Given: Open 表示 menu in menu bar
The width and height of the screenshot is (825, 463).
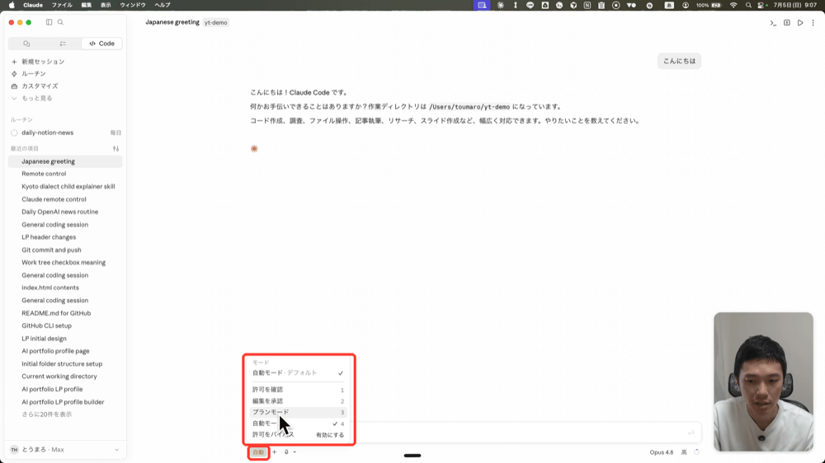Looking at the screenshot, I should [106, 5].
